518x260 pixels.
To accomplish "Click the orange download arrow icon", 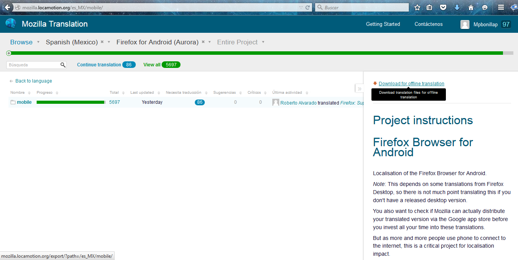I will 375,83.
